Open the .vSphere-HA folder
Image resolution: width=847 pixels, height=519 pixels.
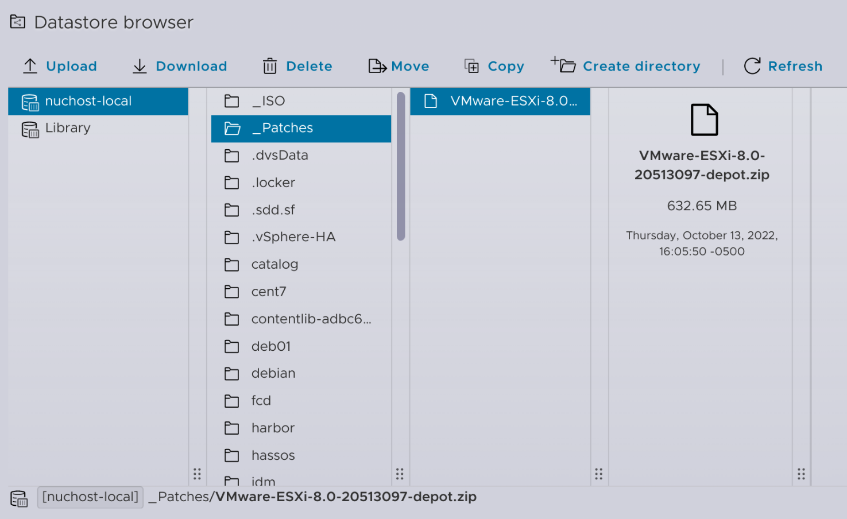click(301, 237)
